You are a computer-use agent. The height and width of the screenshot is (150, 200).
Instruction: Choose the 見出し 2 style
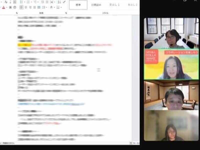[x=132, y=5]
